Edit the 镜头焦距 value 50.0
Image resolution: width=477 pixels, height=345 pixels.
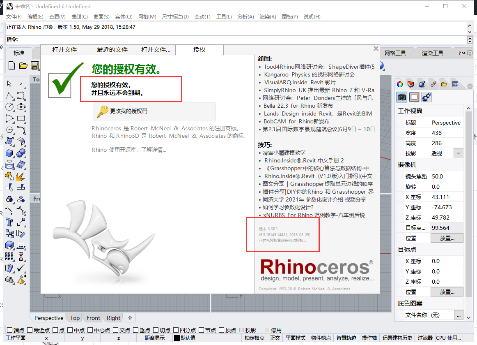tap(447, 176)
